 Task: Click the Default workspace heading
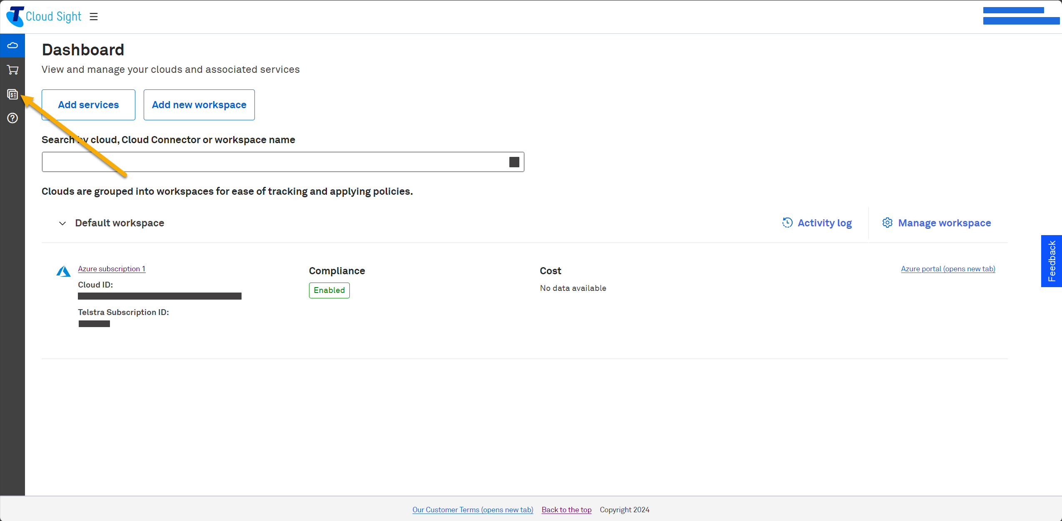[120, 223]
